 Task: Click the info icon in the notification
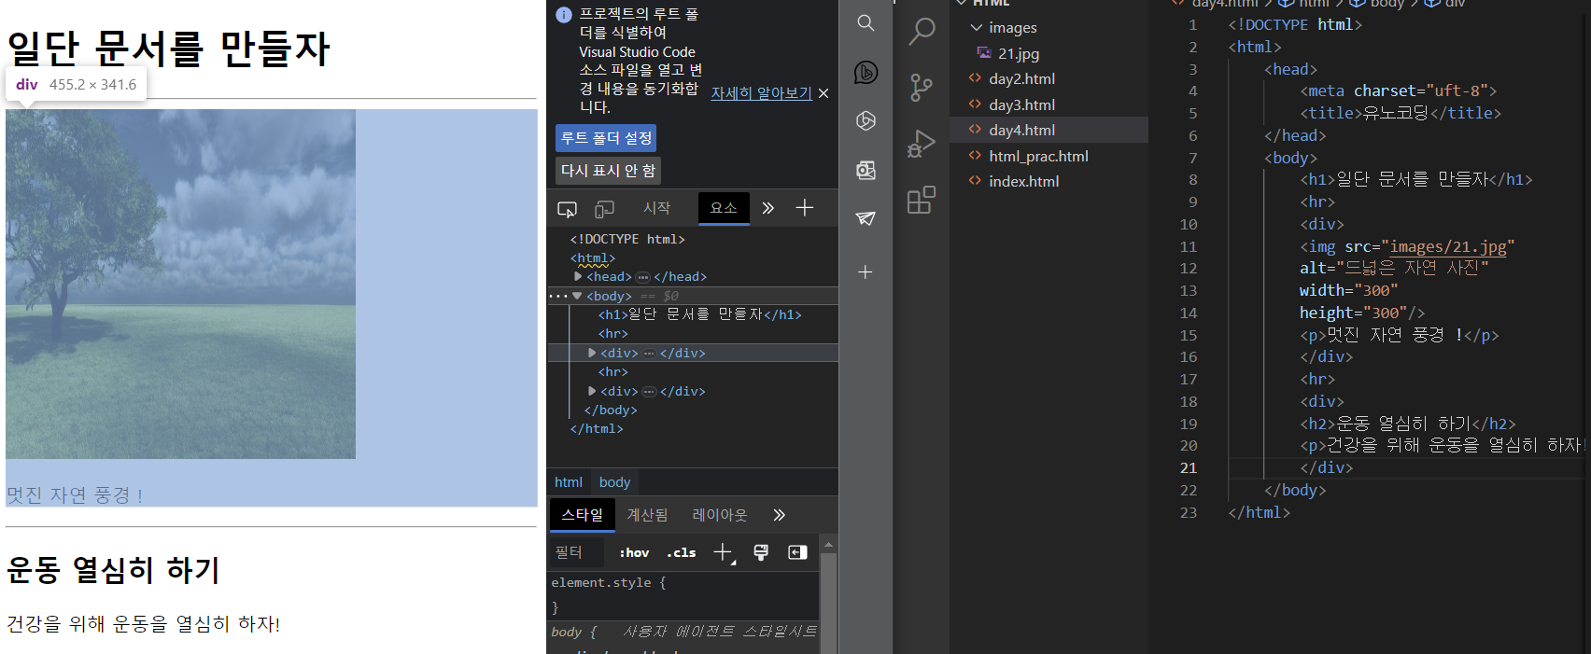tap(564, 15)
